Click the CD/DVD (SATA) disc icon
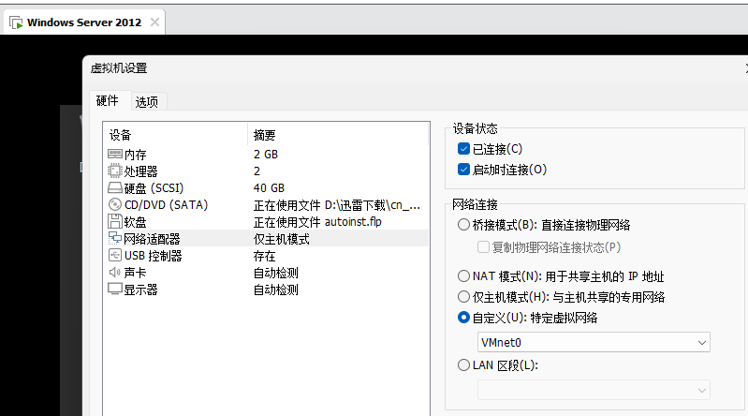This screenshot has height=416, width=748. pos(115,204)
